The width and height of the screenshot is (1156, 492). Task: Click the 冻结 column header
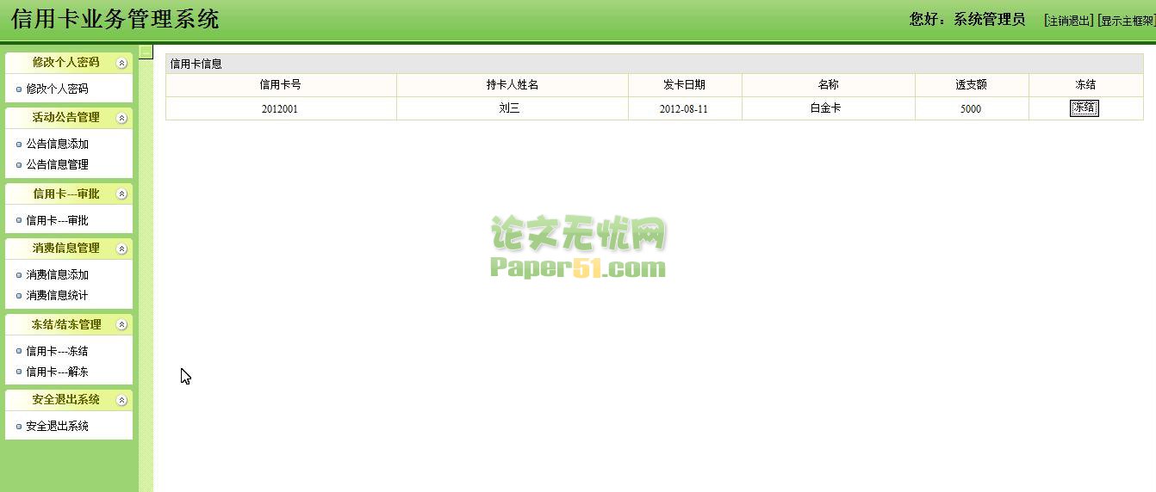(x=1085, y=85)
